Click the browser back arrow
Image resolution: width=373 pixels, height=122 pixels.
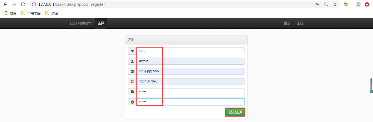[x=5, y=4]
